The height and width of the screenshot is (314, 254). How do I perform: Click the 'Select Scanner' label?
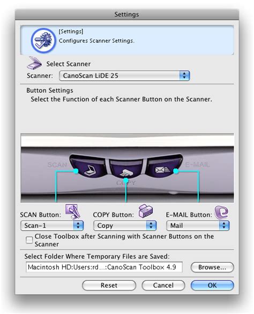click(x=69, y=64)
